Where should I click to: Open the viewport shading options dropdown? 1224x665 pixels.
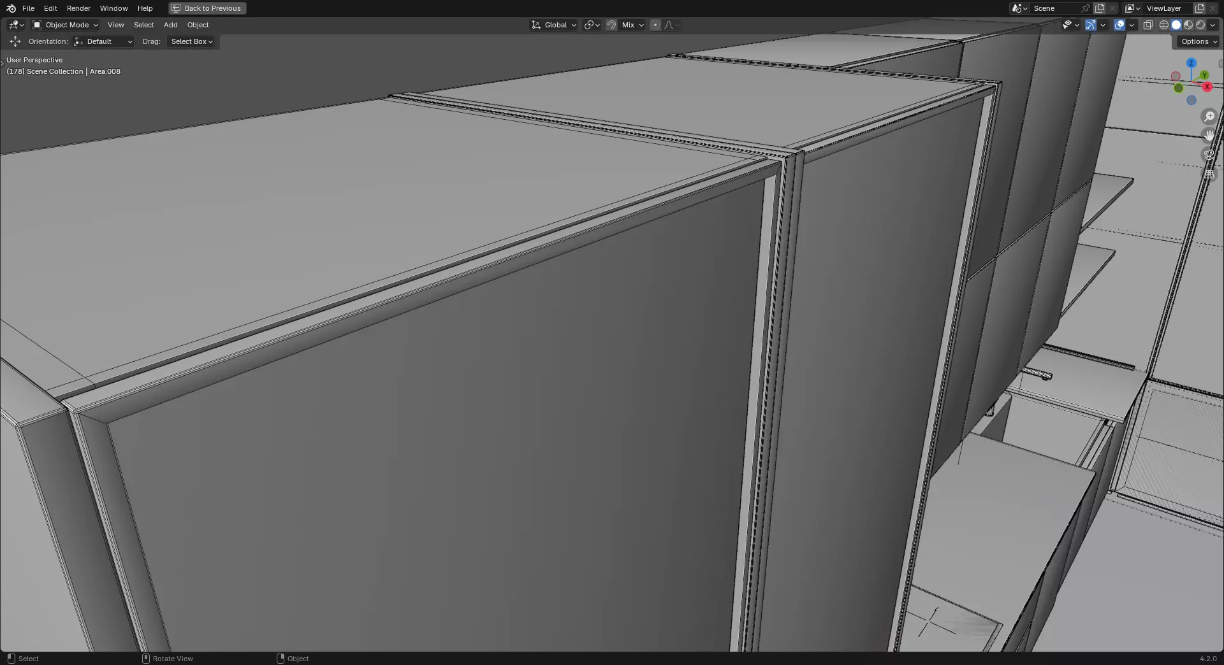pyautogui.click(x=1213, y=25)
